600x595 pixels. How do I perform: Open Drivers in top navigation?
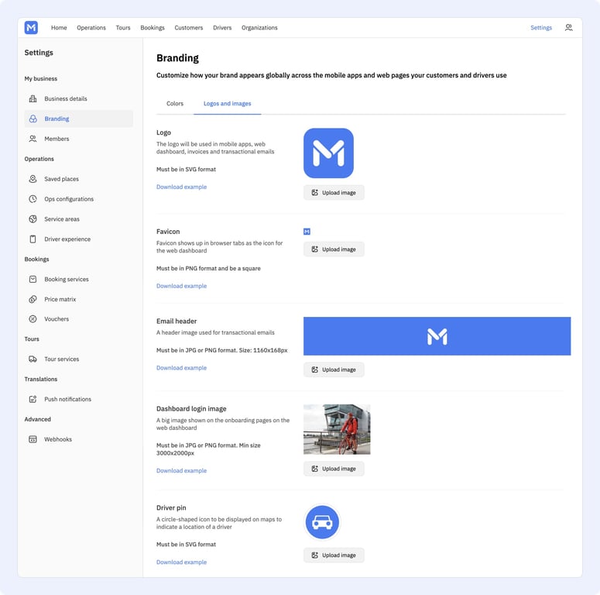point(222,28)
